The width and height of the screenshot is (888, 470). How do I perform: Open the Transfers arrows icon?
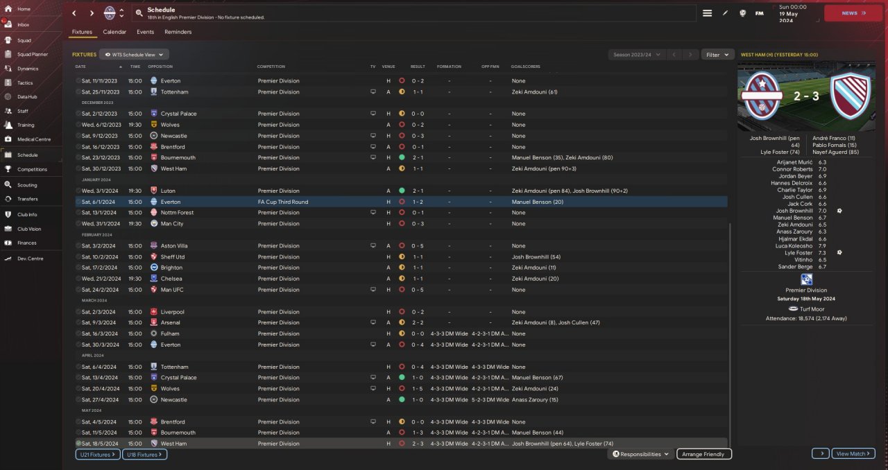(8, 199)
